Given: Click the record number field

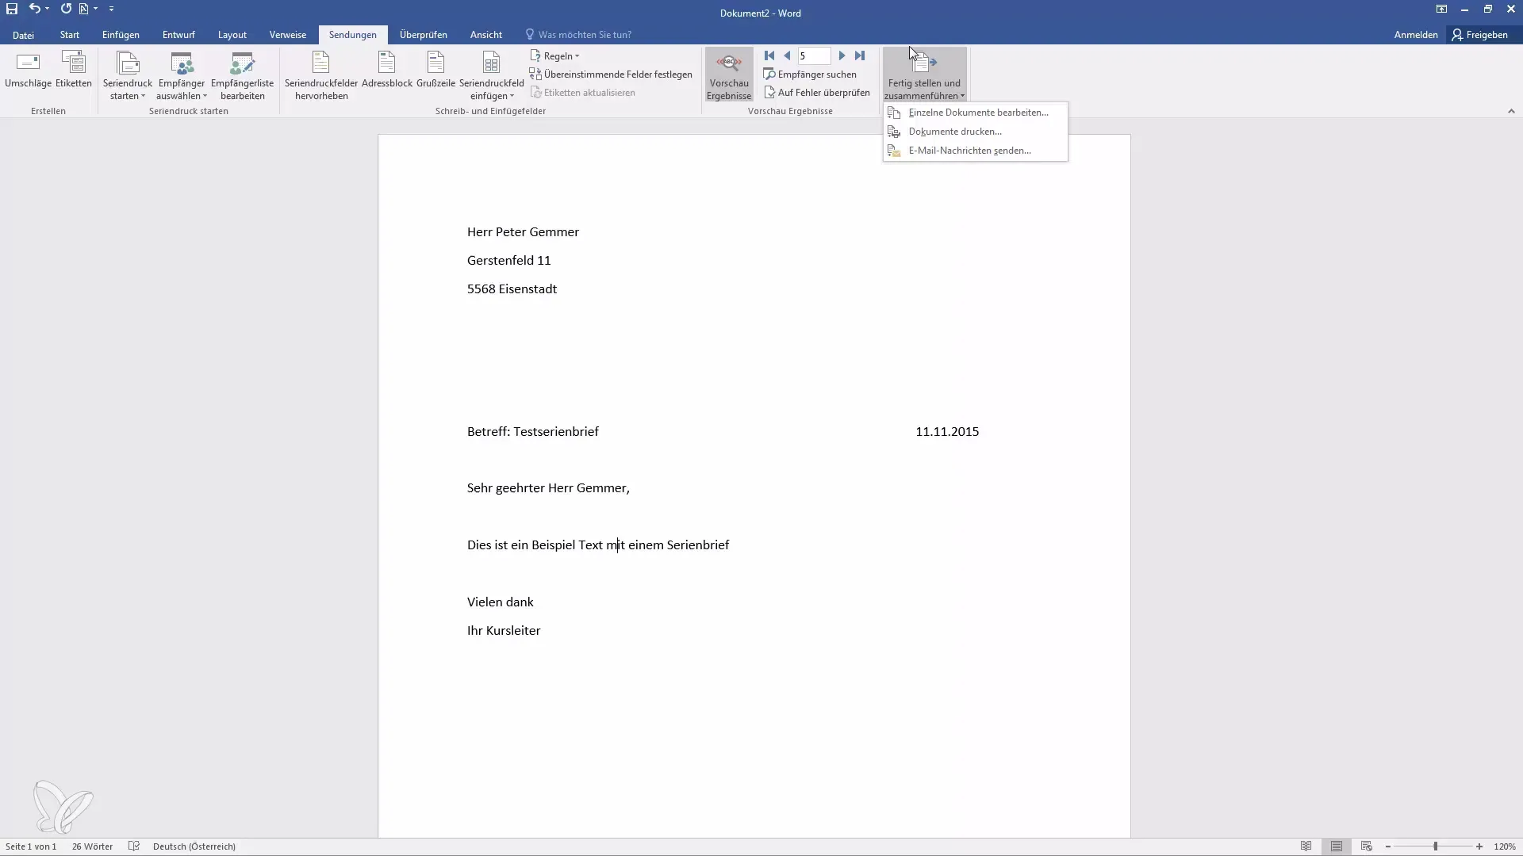Looking at the screenshot, I should coord(814,55).
